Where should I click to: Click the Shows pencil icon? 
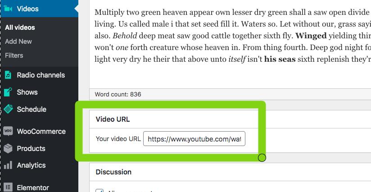click(x=8, y=92)
